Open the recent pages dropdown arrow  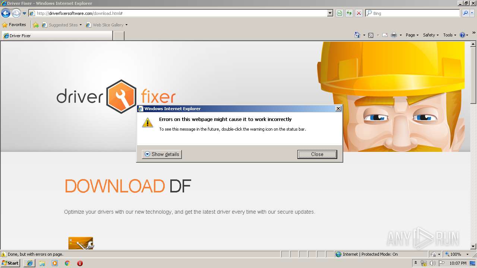point(24,13)
